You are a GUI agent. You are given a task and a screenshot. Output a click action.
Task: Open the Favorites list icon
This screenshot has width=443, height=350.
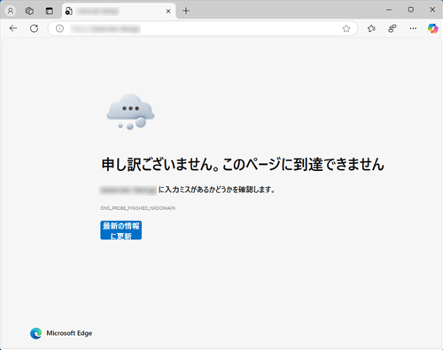[371, 28]
